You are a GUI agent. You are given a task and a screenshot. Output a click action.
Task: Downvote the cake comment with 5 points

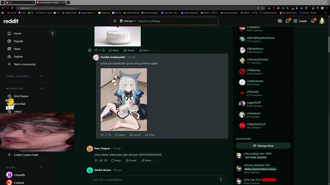(x=103, y=50)
